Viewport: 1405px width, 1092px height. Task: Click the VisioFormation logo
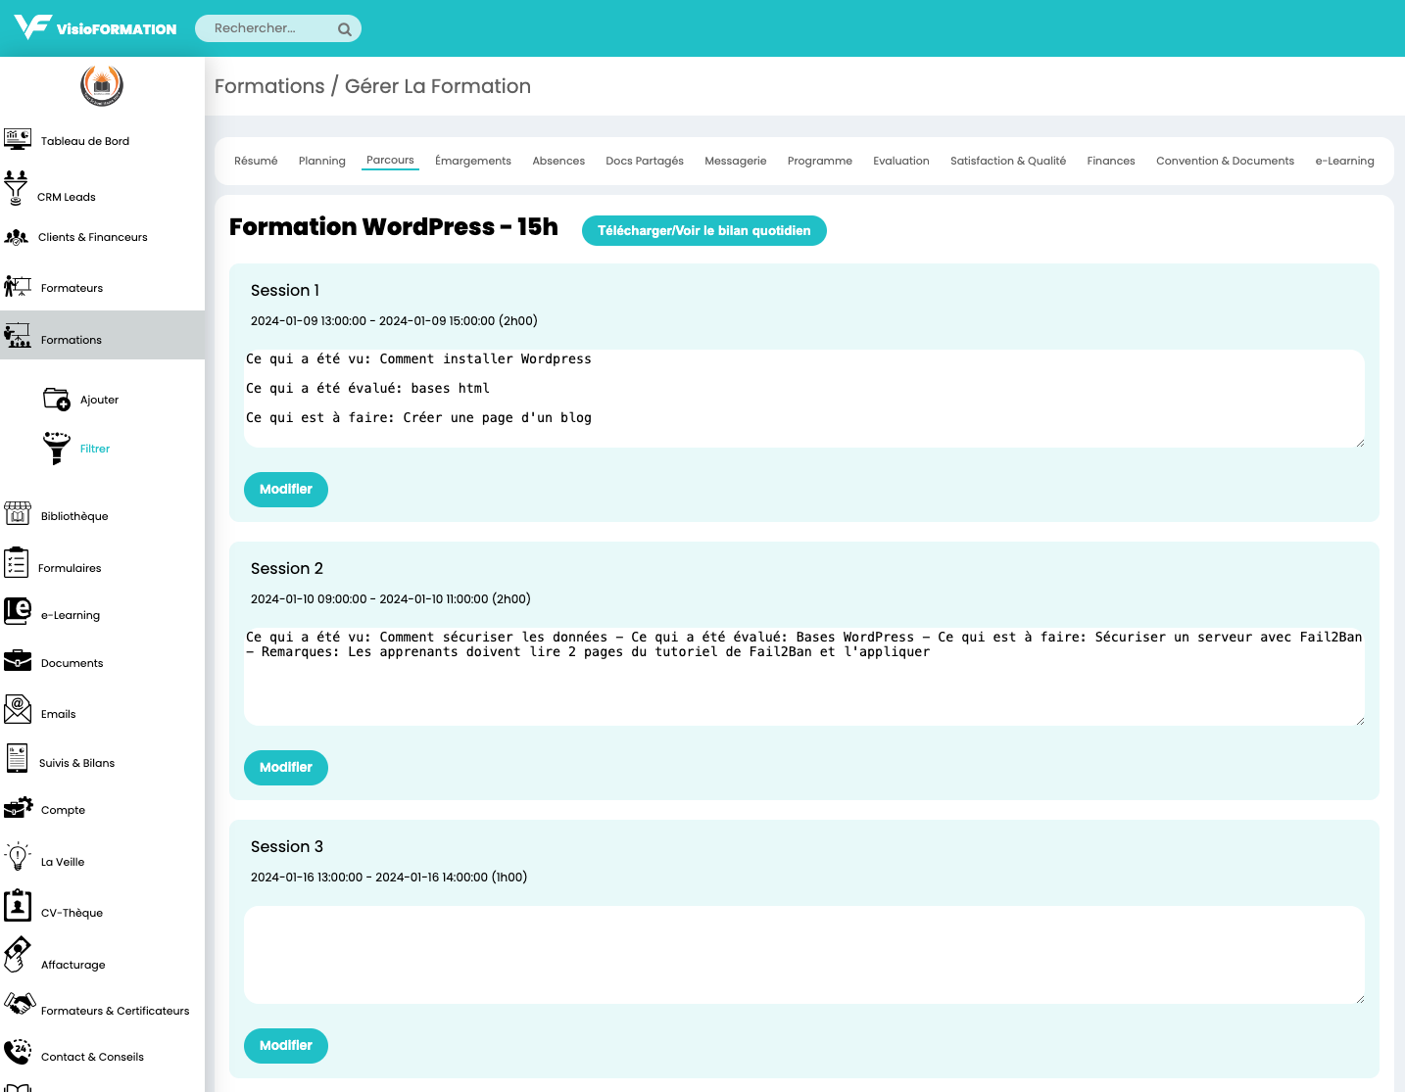click(x=95, y=27)
